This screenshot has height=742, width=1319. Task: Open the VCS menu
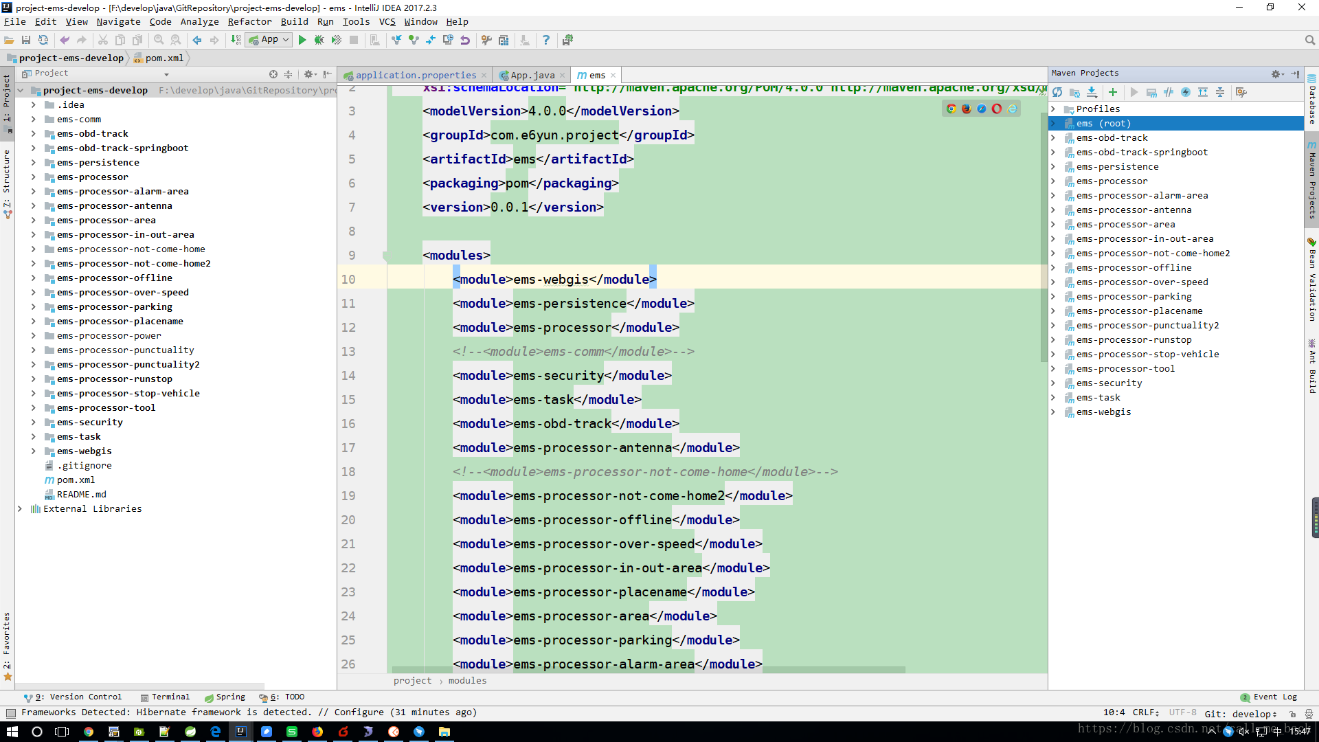click(x=387, y=21)
